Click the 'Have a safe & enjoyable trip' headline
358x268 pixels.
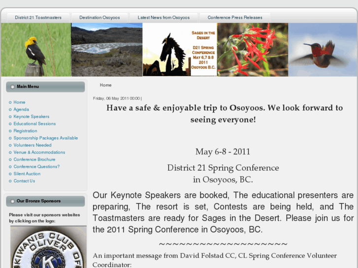(225, 114)
